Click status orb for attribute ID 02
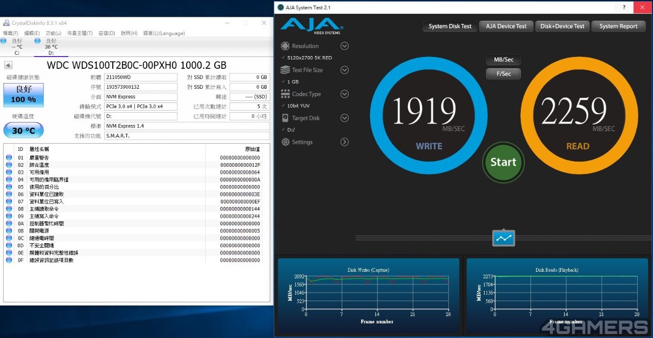The image size is (653, 338). point(9,165)
